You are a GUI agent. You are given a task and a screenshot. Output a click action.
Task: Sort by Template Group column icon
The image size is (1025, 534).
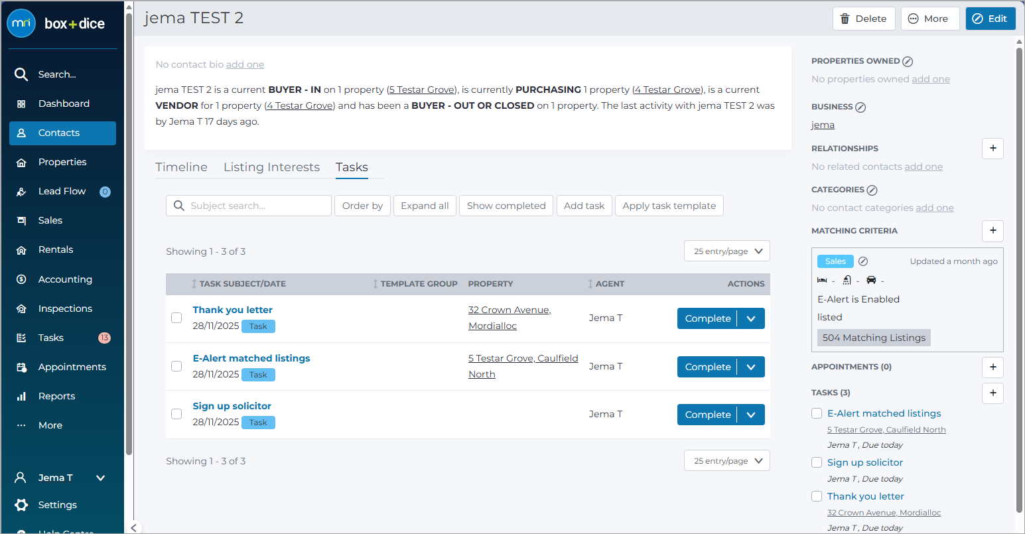pos(376,284)
